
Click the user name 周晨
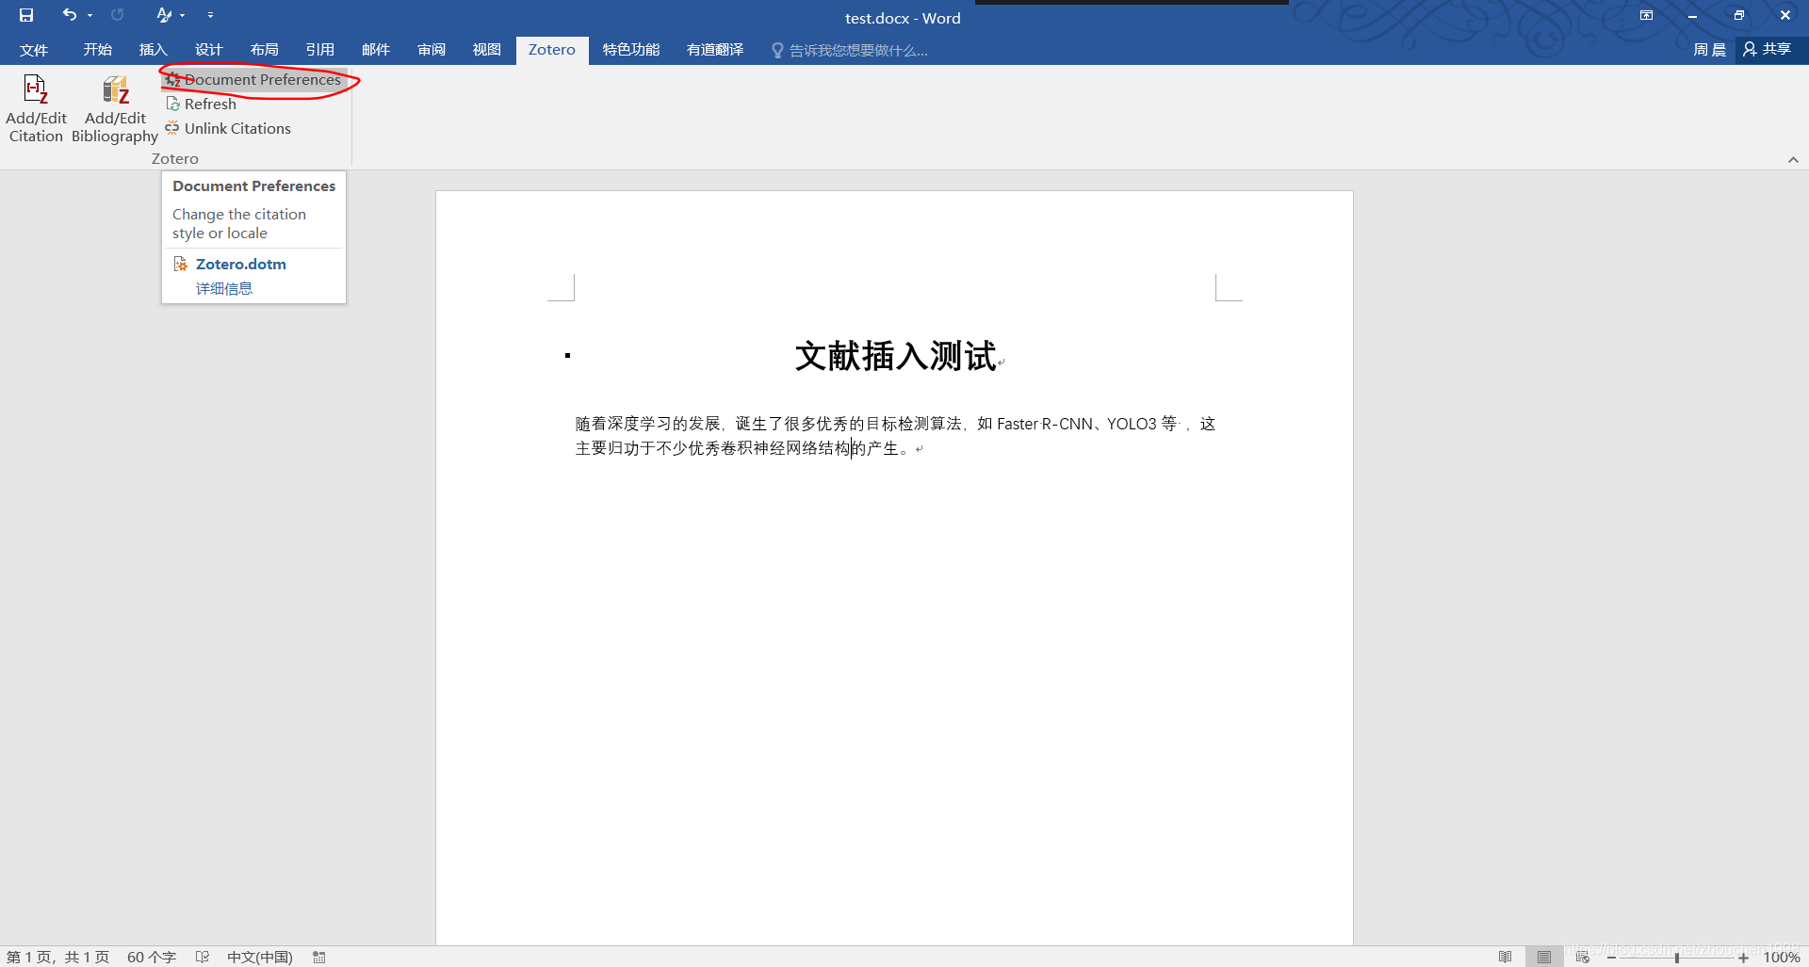point(1708,50)
